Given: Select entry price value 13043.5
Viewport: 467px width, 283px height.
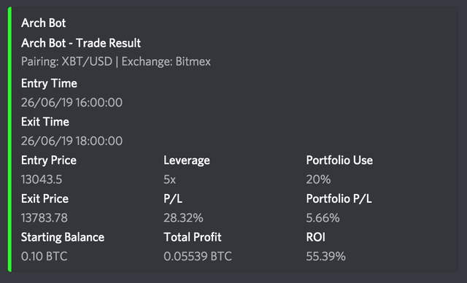Looking at the screenshot, I should click(42, 179).
